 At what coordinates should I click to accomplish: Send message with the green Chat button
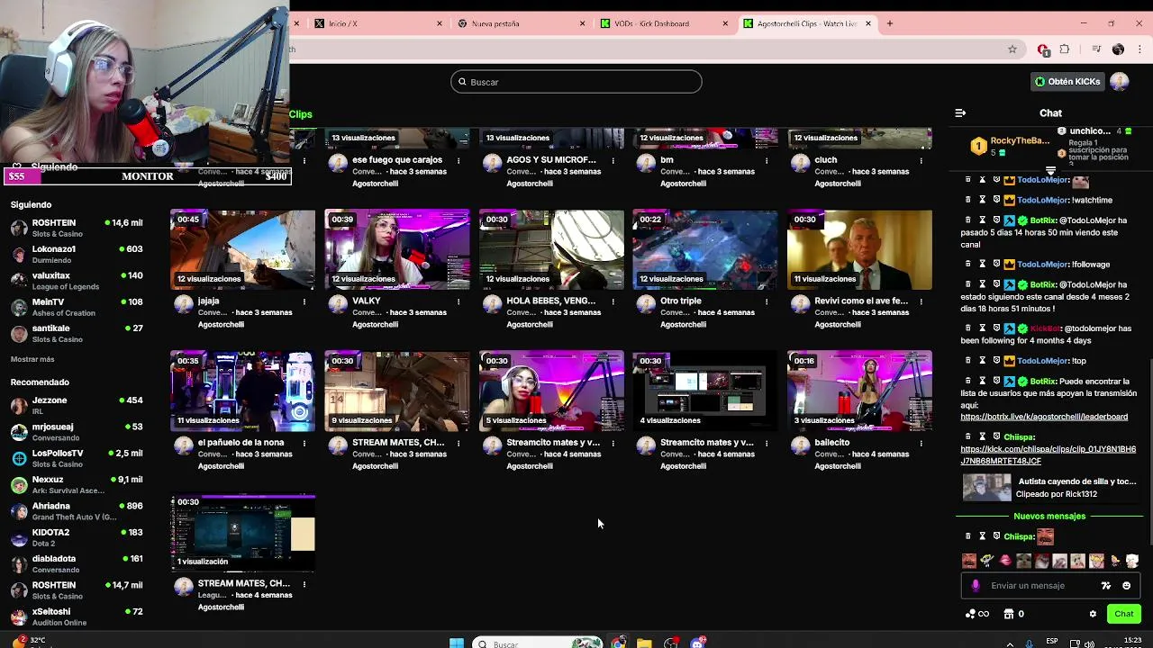point(1123,614)
